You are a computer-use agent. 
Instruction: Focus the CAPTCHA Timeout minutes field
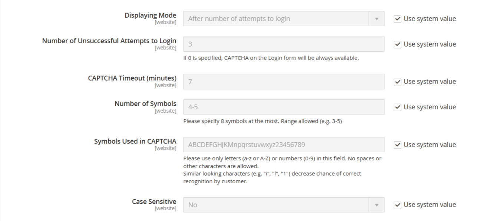284,82
